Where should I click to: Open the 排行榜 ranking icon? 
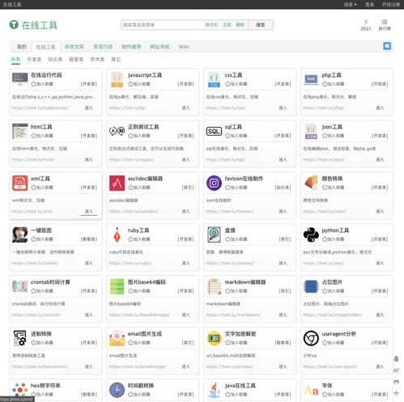pos(385,25)
